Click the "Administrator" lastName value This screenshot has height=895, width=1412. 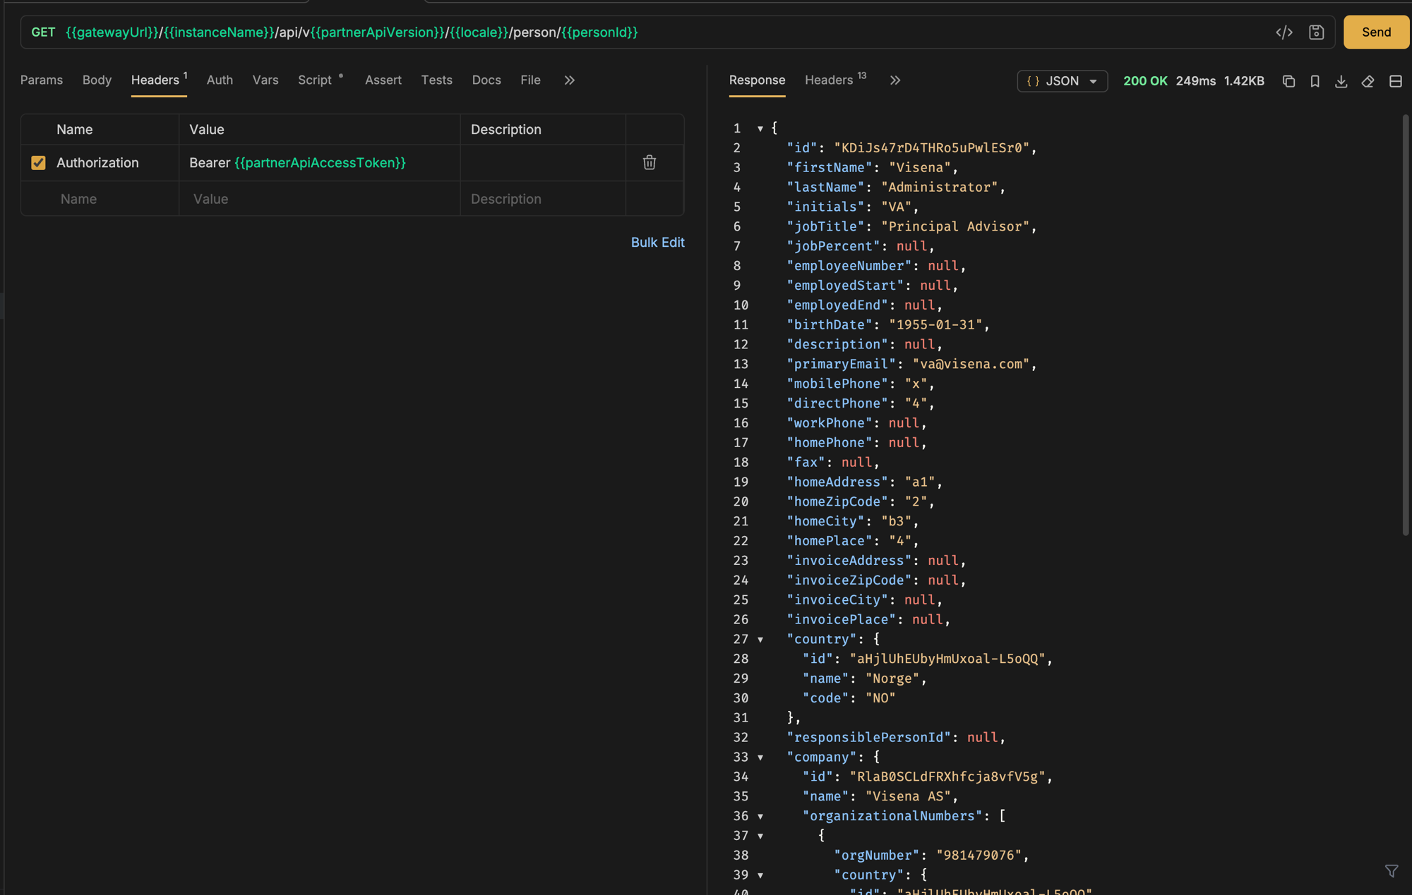[940, 188]
